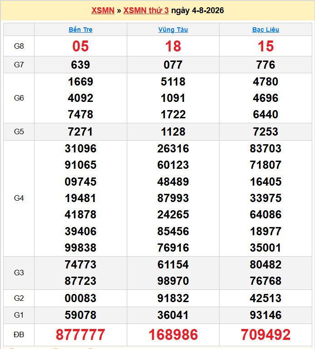Select Bạc Liêu G8 number 15
Screen dimensions: 315x349
click(265, 46)
